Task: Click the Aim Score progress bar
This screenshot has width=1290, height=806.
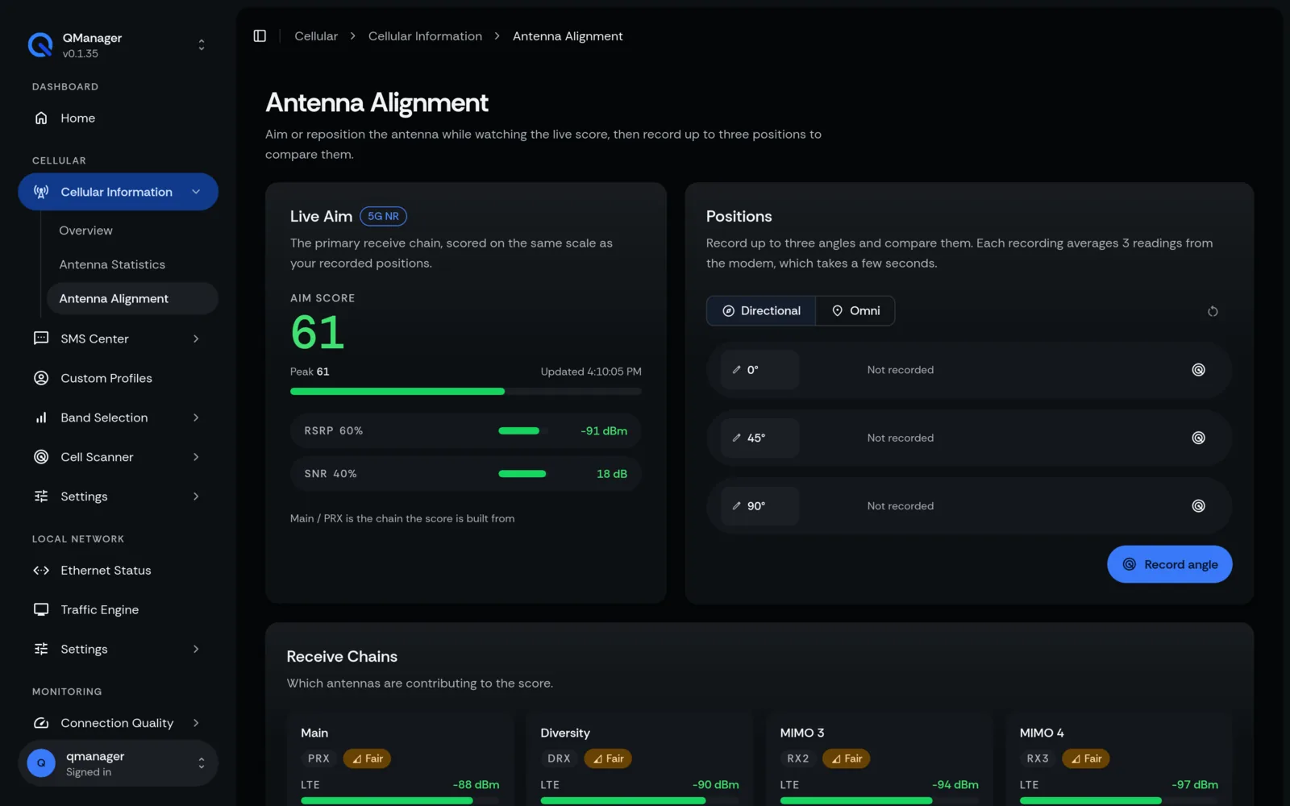Action: (466, 392)
